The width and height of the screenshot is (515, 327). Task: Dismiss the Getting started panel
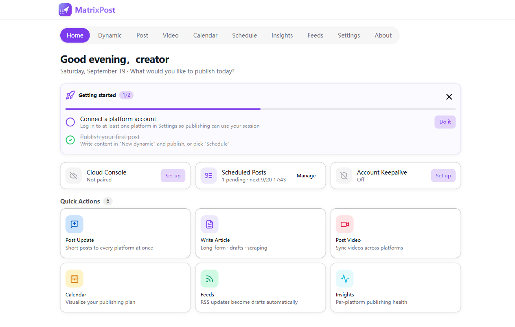pos(449,97)
